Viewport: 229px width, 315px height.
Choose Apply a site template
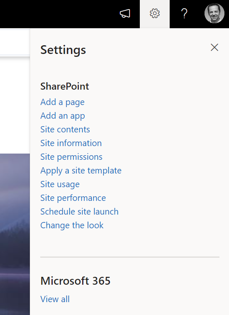(81, 171)
